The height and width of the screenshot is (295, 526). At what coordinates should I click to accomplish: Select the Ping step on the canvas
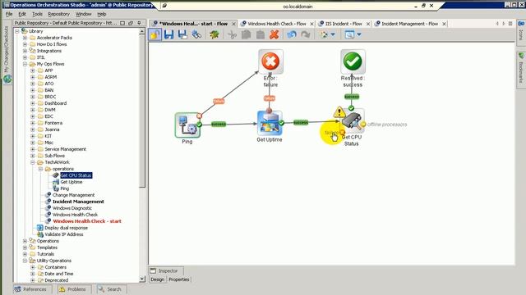point(187,125)
